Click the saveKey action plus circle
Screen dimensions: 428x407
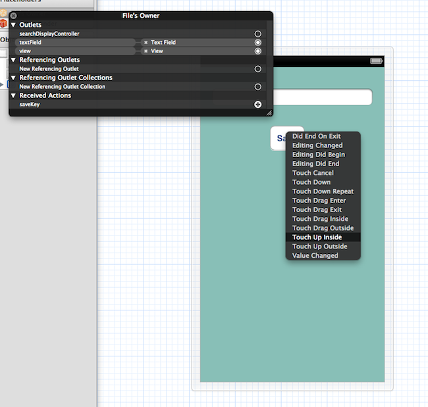tap(257, 105)
